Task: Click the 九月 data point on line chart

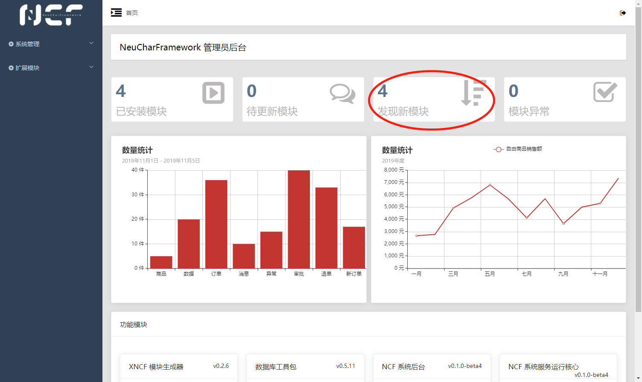Action: (x=563, y=223)
